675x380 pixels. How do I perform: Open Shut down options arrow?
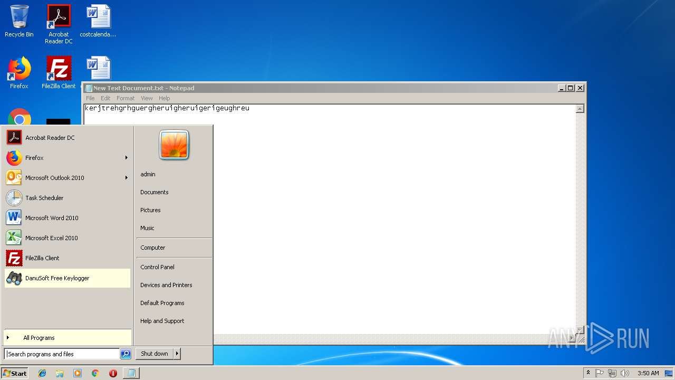(x=177, y=354)
